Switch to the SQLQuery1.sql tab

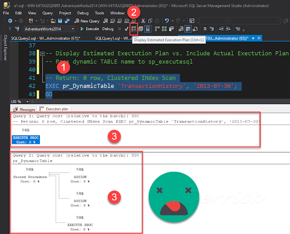tap(113, 38)
